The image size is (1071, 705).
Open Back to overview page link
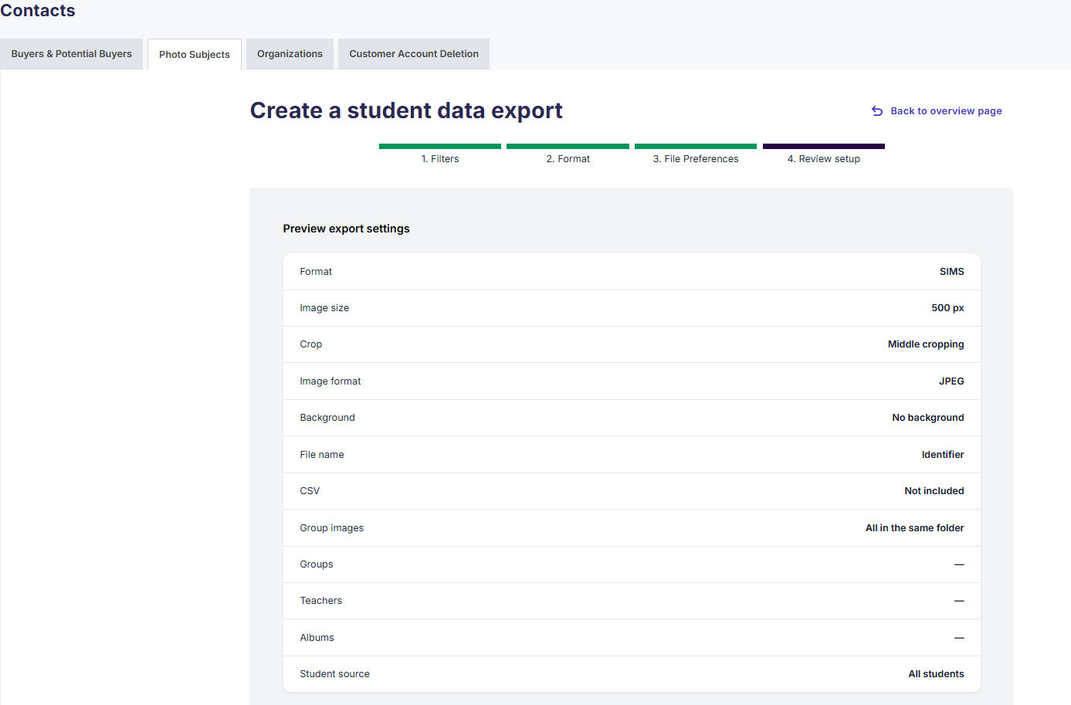point(946,111)
